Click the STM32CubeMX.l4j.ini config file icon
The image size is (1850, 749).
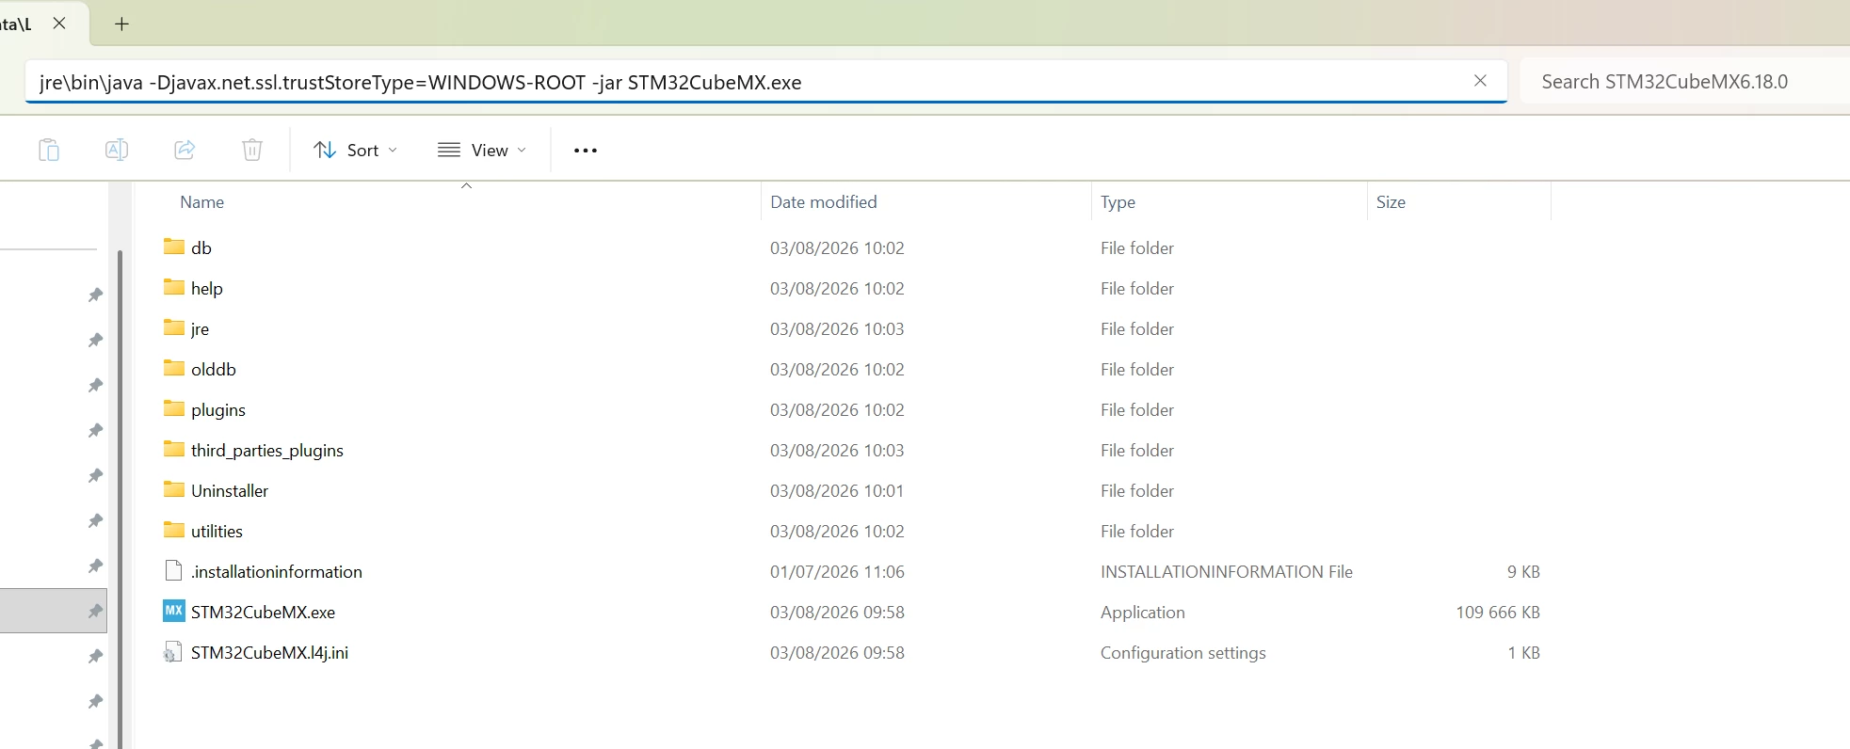(x=173, y=652)
